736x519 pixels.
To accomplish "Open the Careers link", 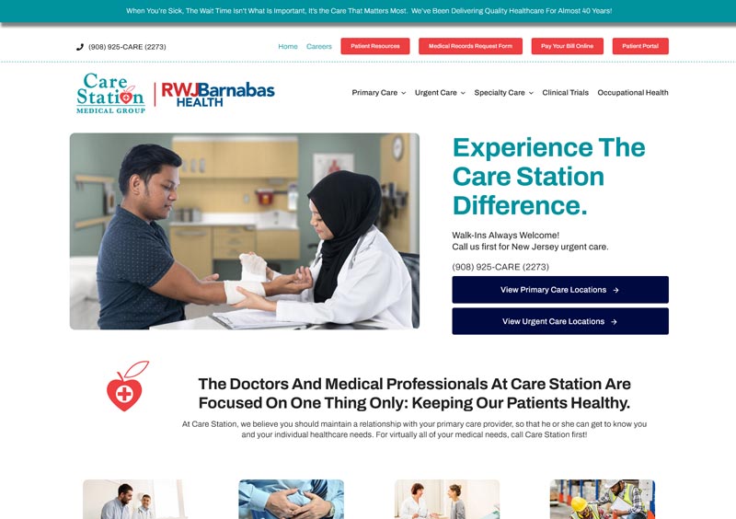I will [x=319, y=47].
